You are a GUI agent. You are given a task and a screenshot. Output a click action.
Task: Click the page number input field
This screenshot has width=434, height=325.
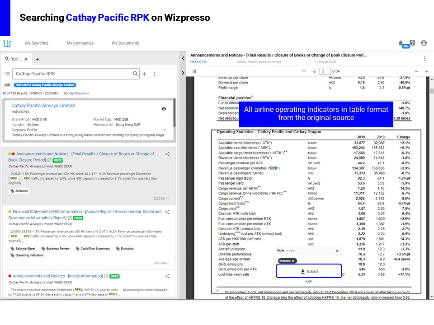[325, 71]
